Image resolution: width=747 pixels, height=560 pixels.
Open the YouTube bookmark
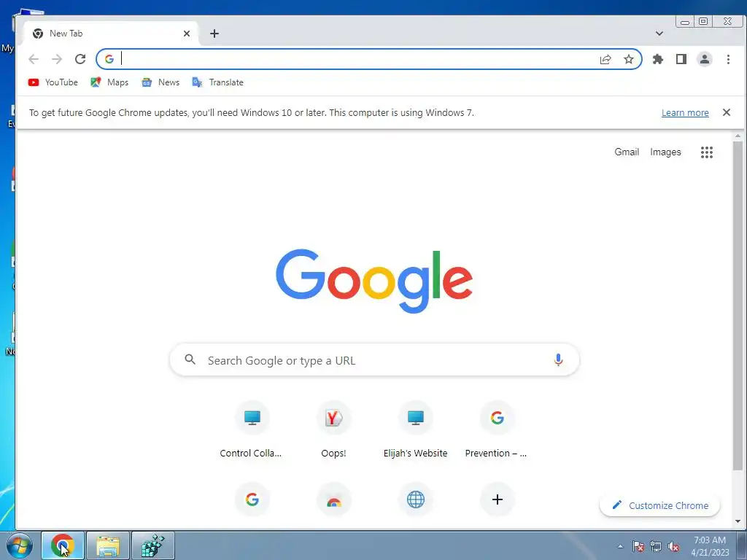53,82
